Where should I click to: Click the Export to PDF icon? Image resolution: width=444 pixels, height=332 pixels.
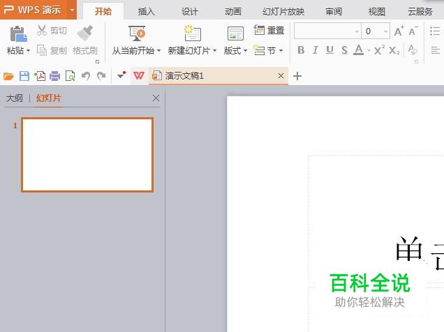40,76
